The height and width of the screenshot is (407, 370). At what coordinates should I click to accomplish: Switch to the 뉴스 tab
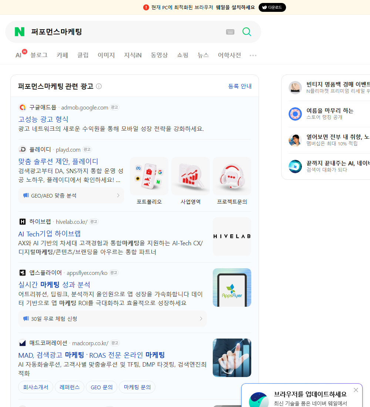[203, 55]
